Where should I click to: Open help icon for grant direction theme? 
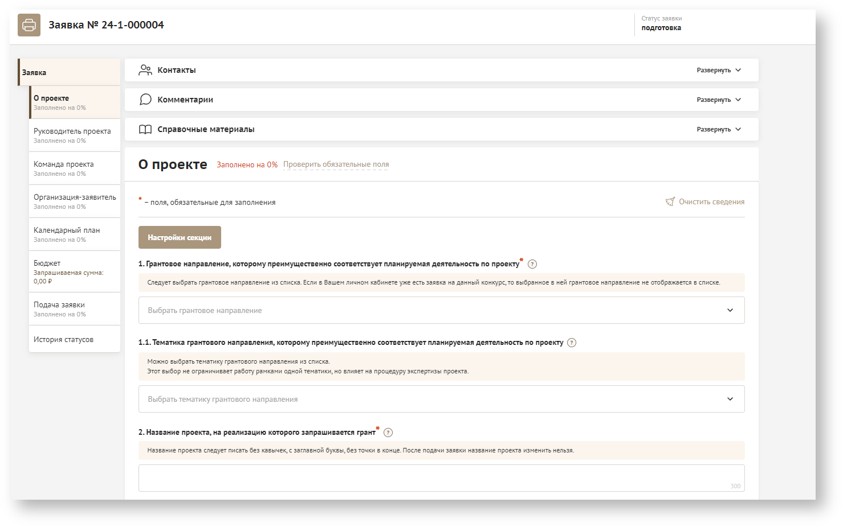click(572, 343)
